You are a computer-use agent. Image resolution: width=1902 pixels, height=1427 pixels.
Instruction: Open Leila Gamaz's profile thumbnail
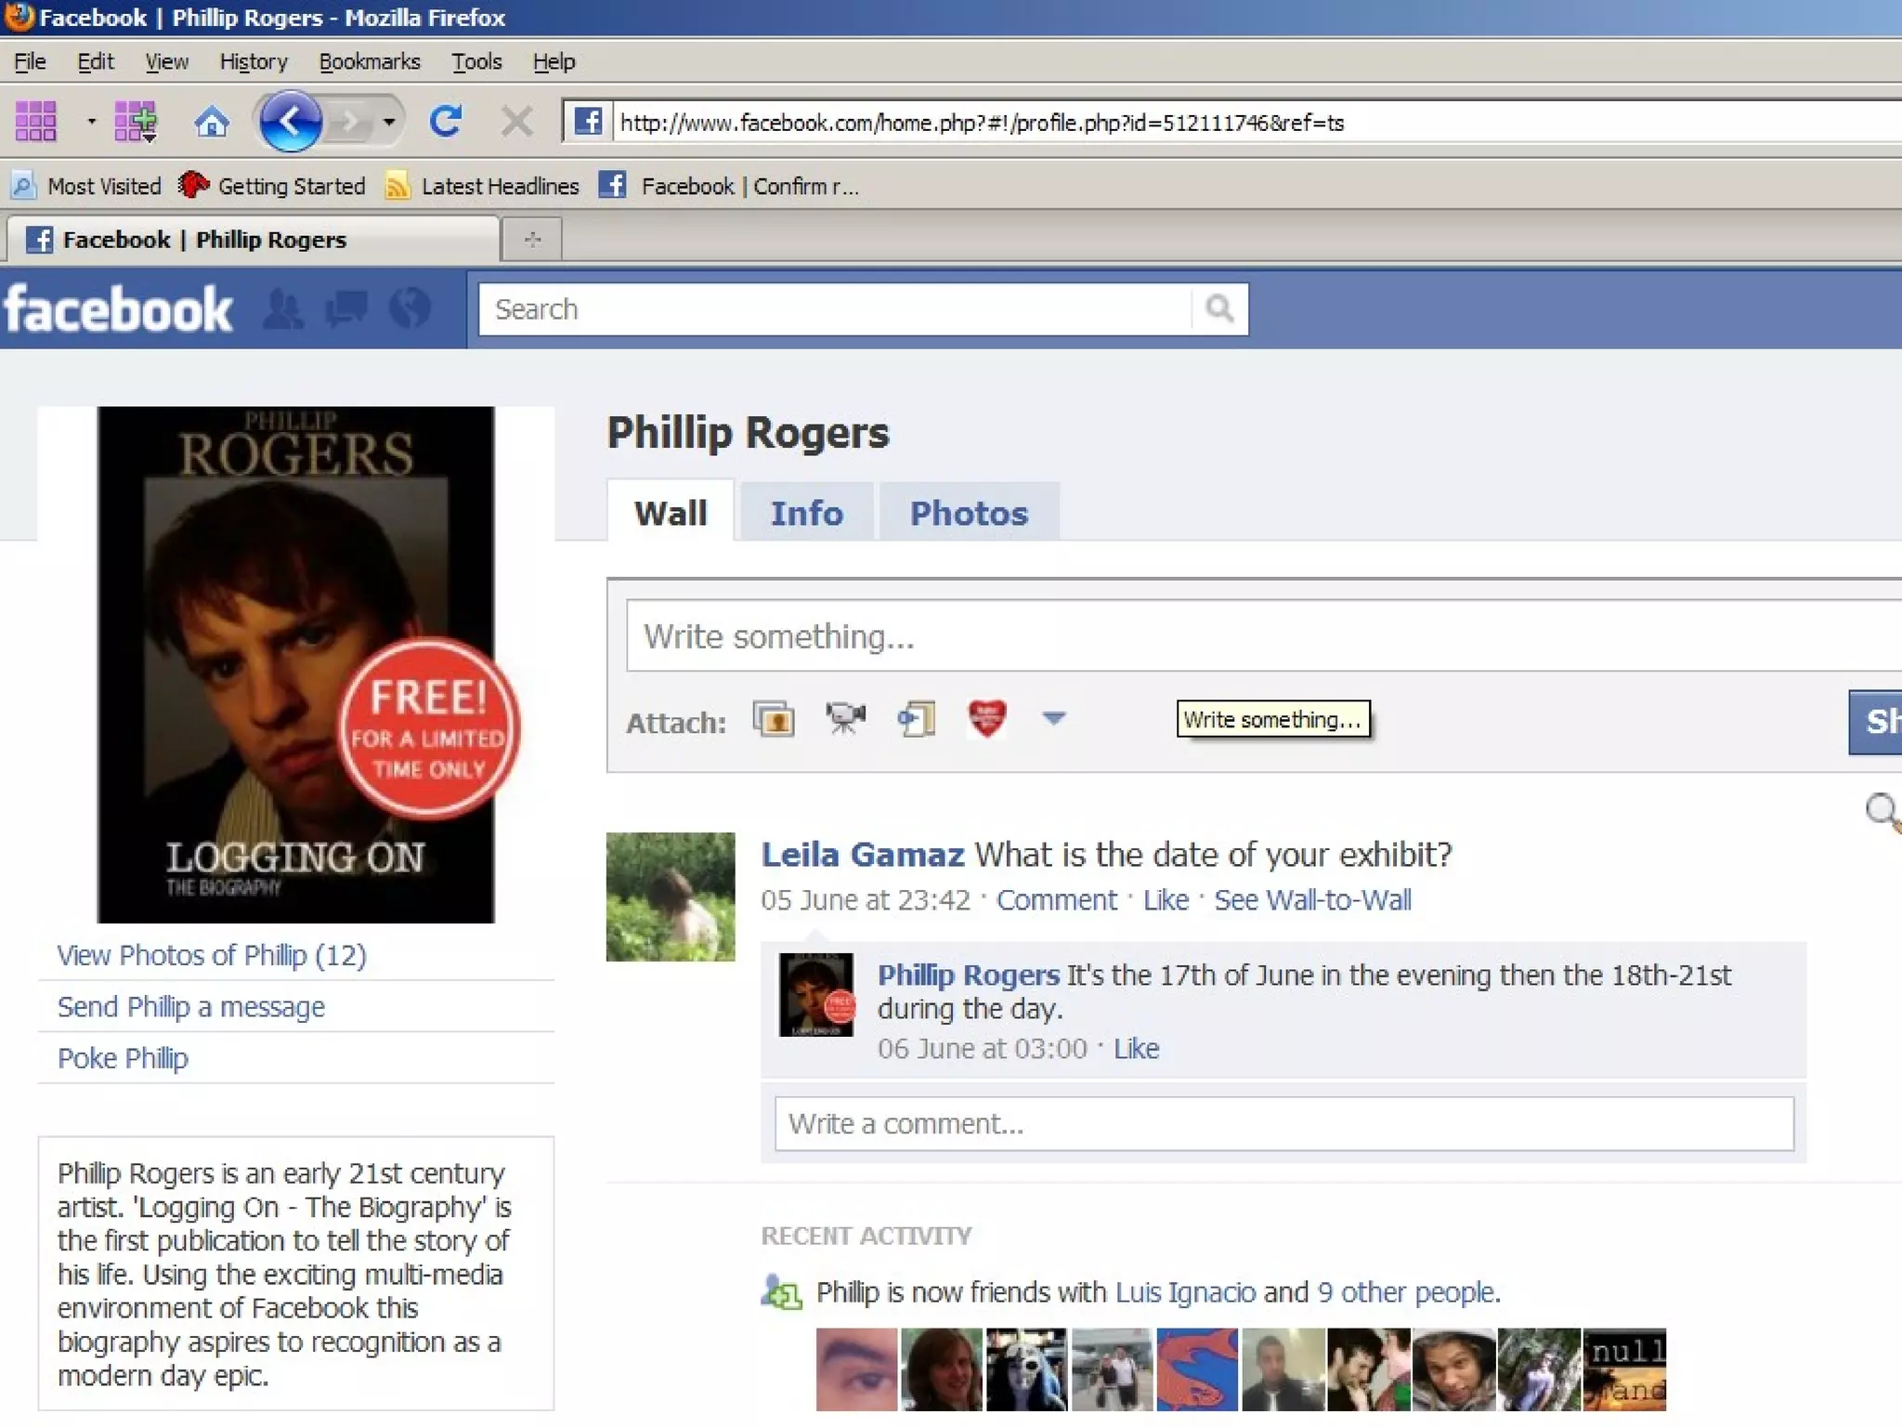(671, 897)
